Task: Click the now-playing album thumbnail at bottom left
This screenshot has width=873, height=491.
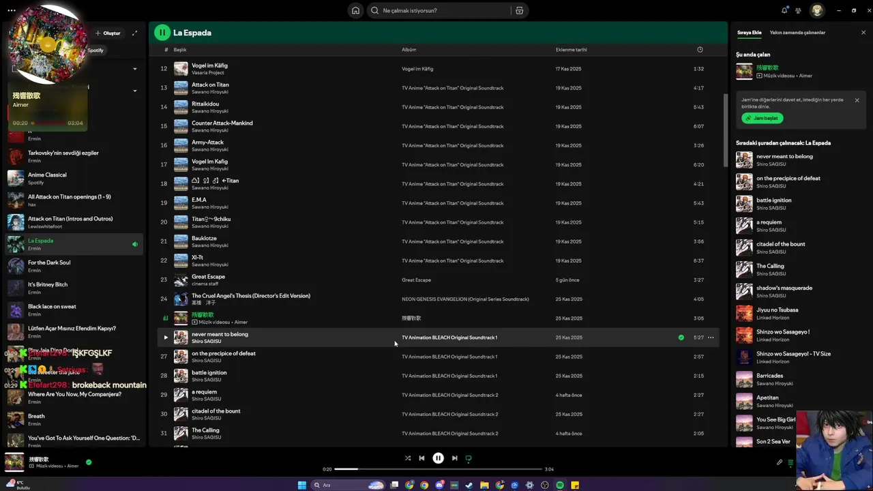Action: [x=14, y=462]
